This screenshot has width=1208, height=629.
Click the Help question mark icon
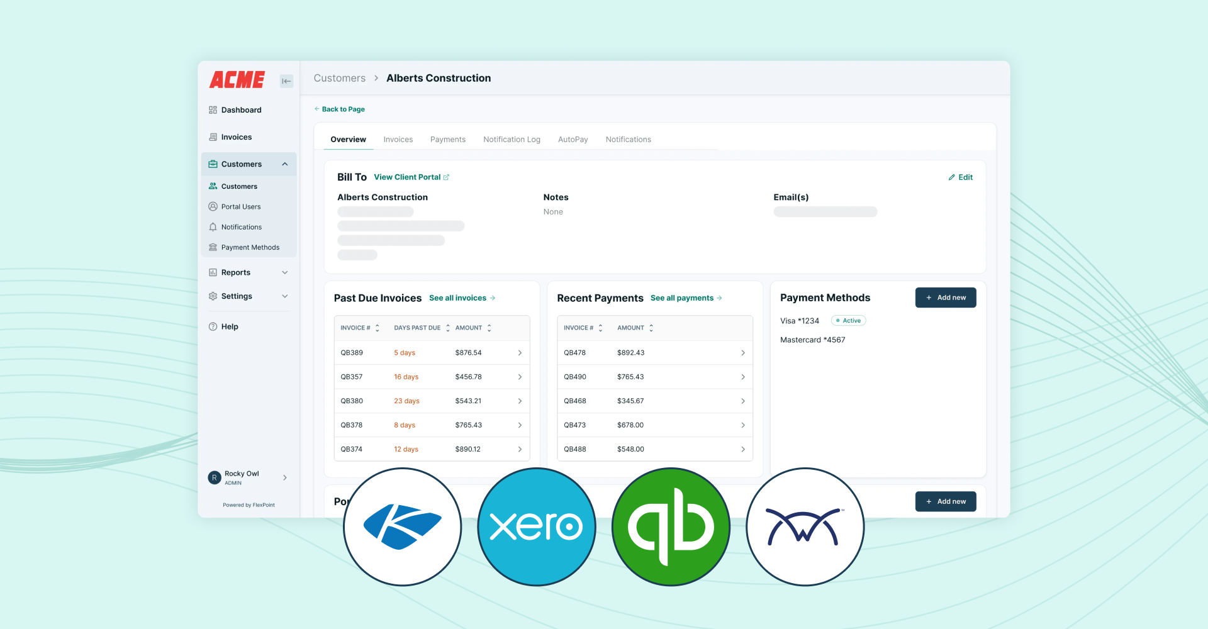(213, 326)
